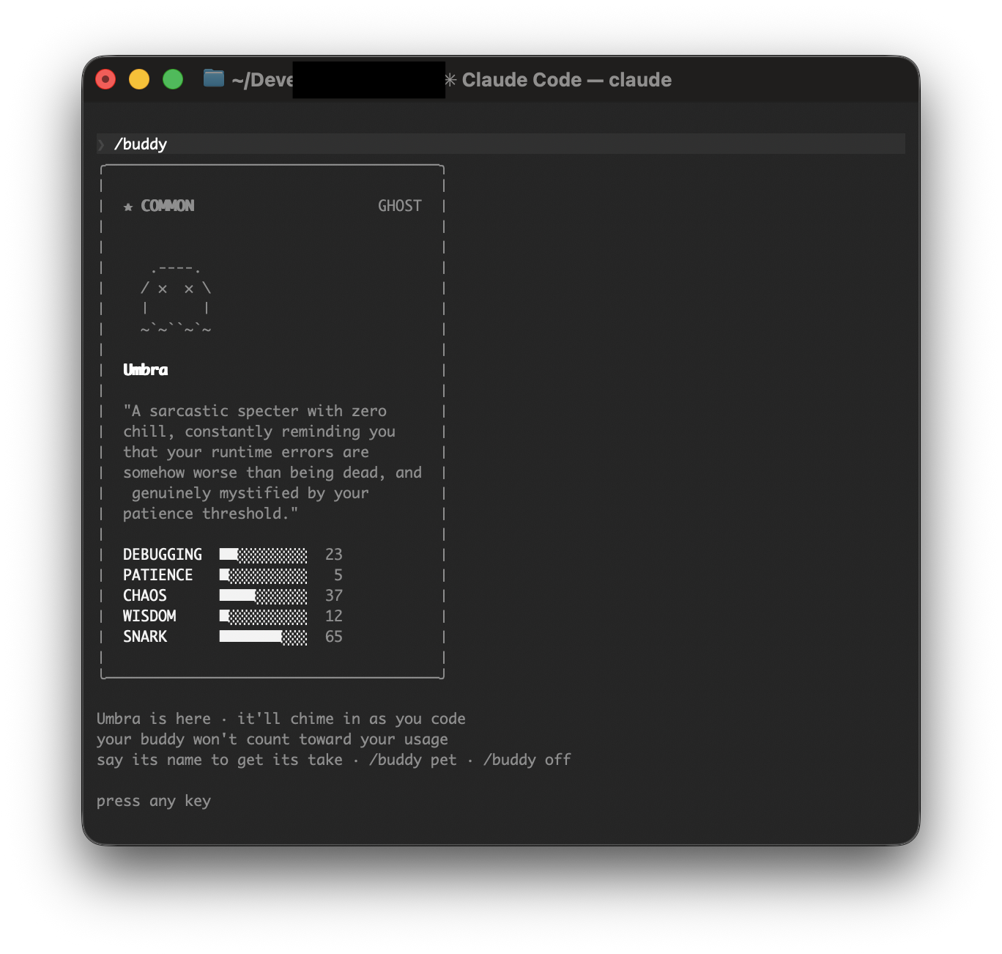
Task: Click the yellow minimize window button
Action: coord(139,79)
